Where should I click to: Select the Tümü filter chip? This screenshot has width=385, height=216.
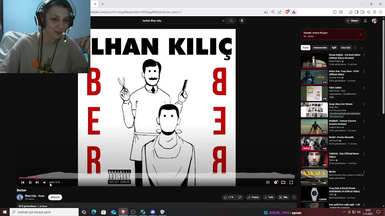click(306, 48)
